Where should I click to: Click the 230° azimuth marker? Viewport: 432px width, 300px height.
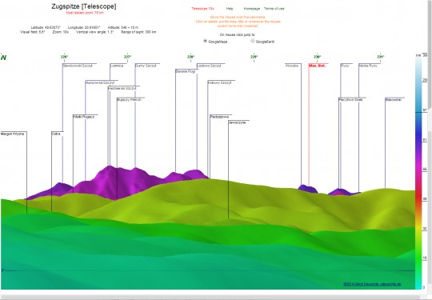coord(317,57)
